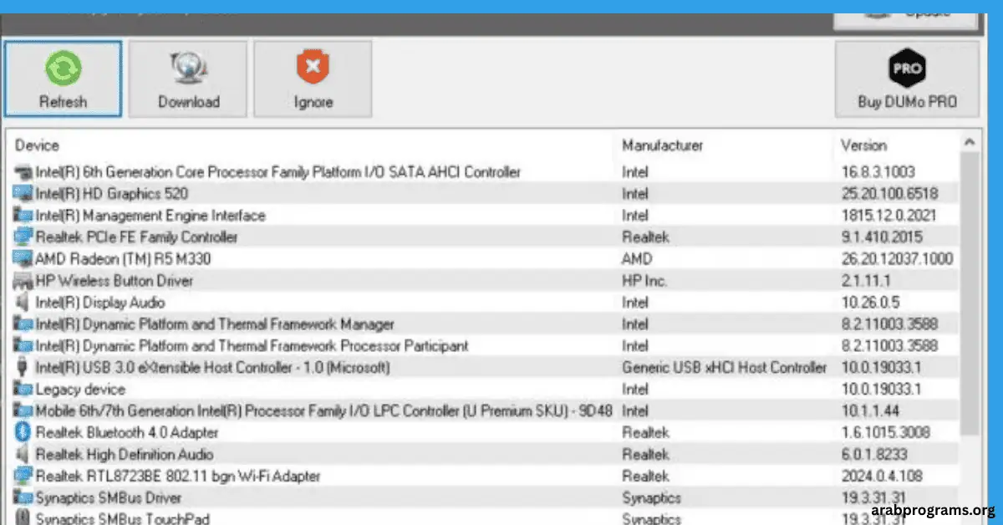Click icon beside Thermal Framework Processor Participant
Image resolution: width=1003 pixels, height=525 pixels.
click(x=23, y=346)
